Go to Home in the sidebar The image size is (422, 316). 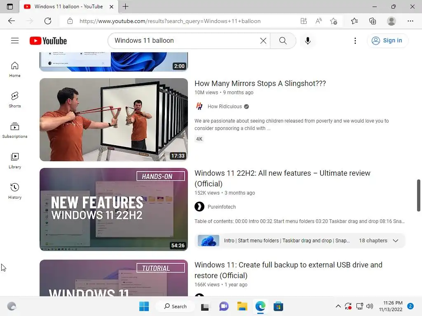(x=15, y=70)
